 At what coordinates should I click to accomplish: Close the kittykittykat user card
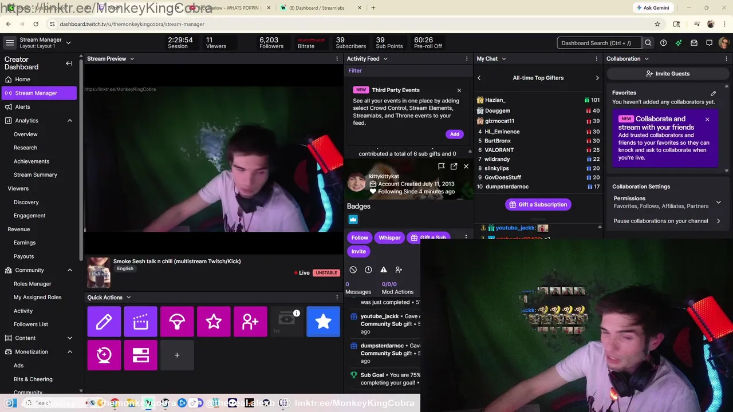point(466,166)
